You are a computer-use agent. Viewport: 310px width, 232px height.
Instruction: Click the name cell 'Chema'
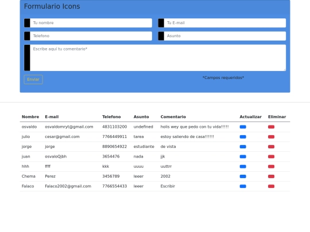(x=29, y=176)
